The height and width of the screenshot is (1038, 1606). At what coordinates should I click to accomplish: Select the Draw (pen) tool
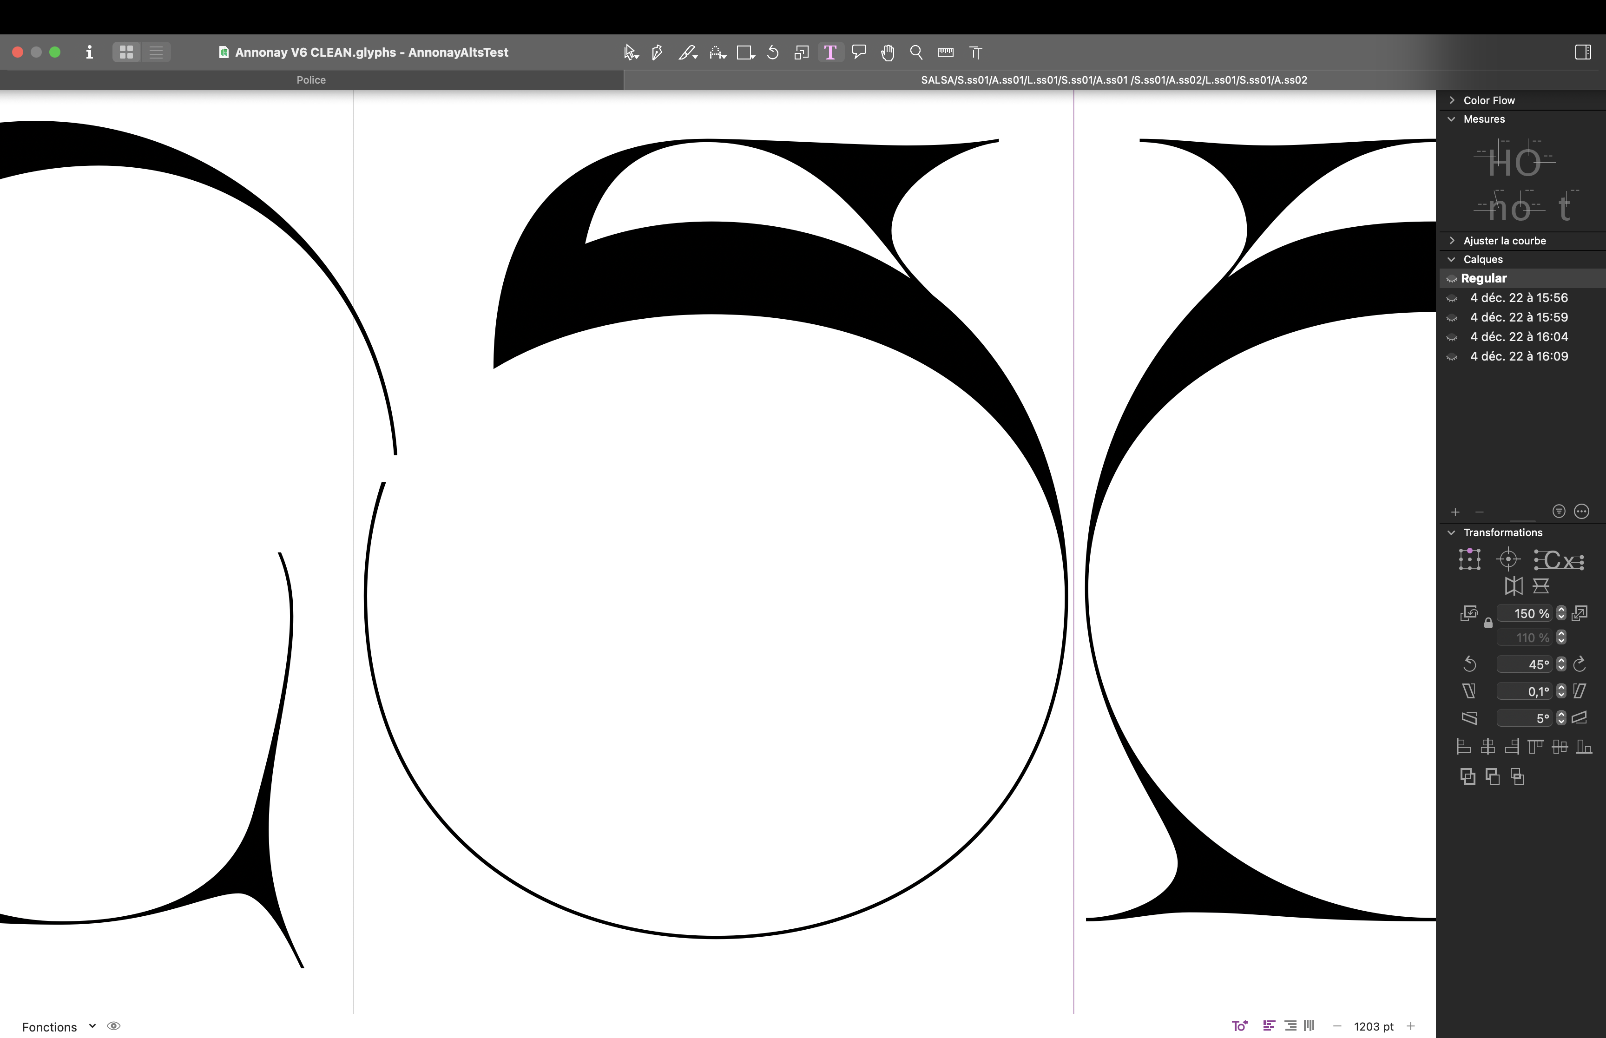657,53
